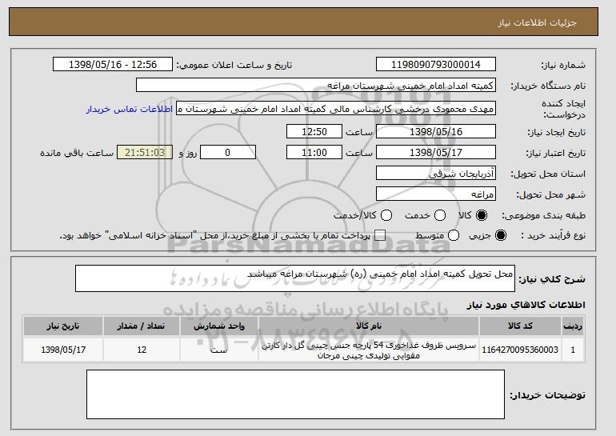Click the استان محل تحویل field

pyautogui.click(x=436, y=174)
